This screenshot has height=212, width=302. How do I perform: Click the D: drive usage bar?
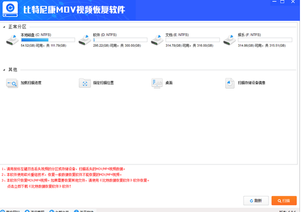[120, 40]
